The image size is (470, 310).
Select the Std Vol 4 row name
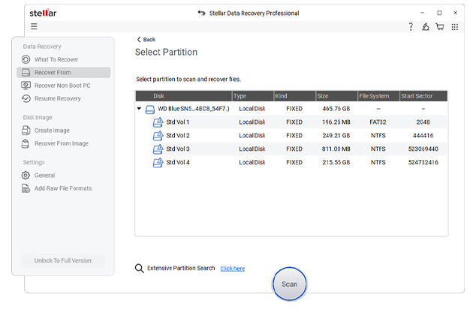click(178, 162)
